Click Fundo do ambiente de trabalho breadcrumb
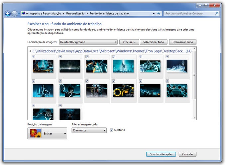Image resolution: width=226 pixels, height=165 pixels. point(109,14)
